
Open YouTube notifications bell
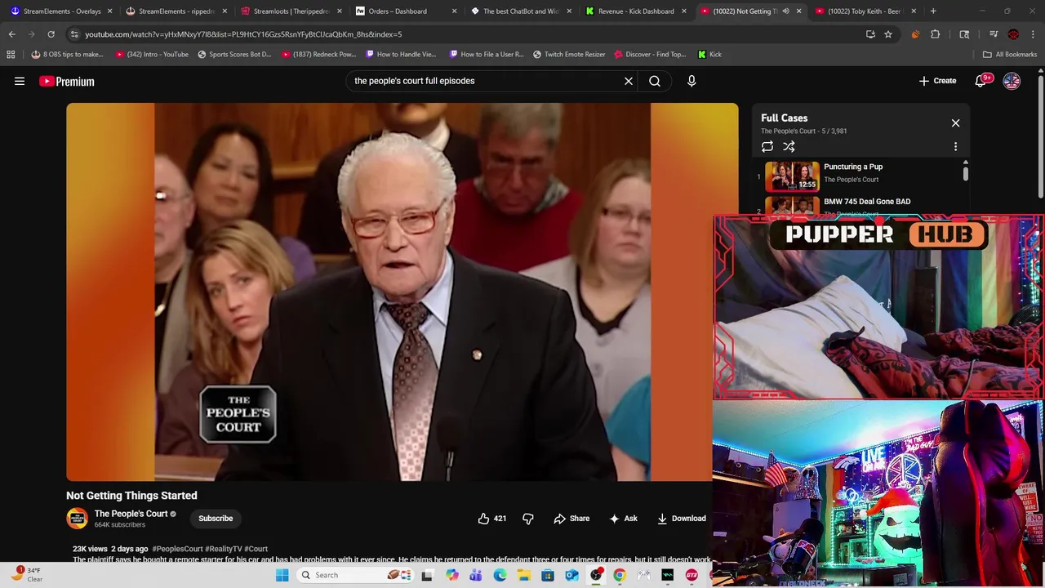981,81
